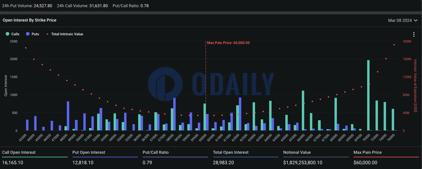Viewport: 422px width, 169px height.
Task: Click the Calls bar at strike 66000
Action: tap(303, 111)
